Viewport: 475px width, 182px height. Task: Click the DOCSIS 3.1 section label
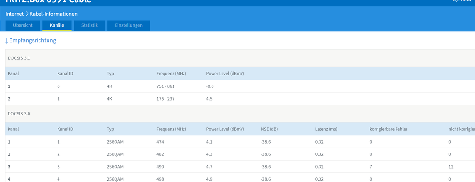pos(19,58)
